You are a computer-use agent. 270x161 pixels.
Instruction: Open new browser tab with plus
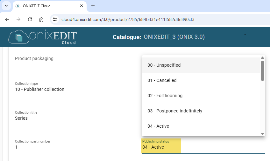93,6
